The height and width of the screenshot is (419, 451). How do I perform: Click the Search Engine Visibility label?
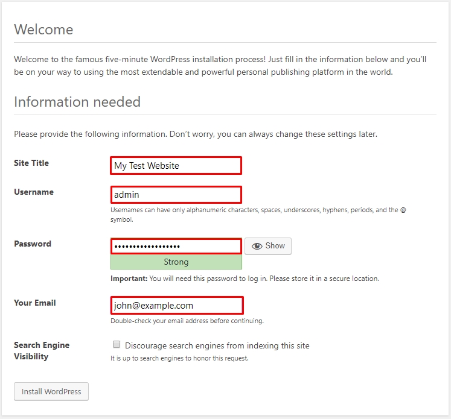(42, 351)
